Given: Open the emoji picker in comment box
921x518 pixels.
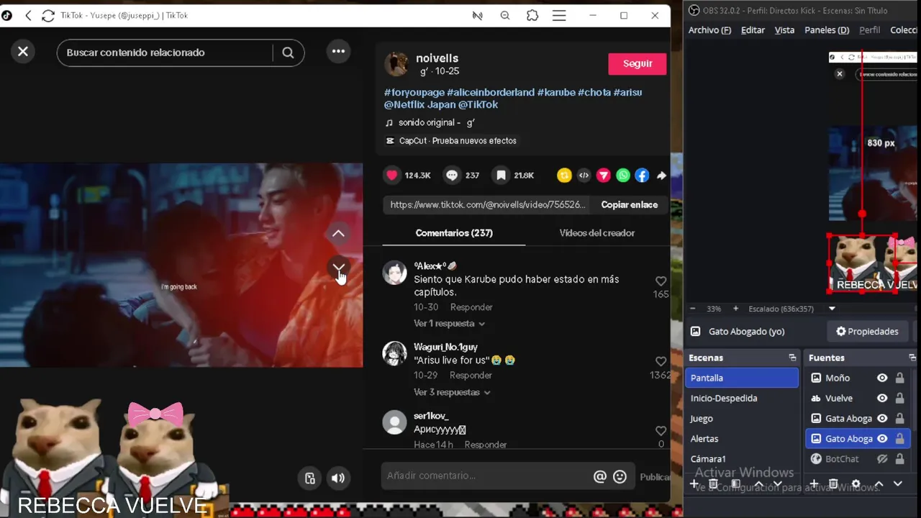Looking at the screenshot, I should point(620,476).
